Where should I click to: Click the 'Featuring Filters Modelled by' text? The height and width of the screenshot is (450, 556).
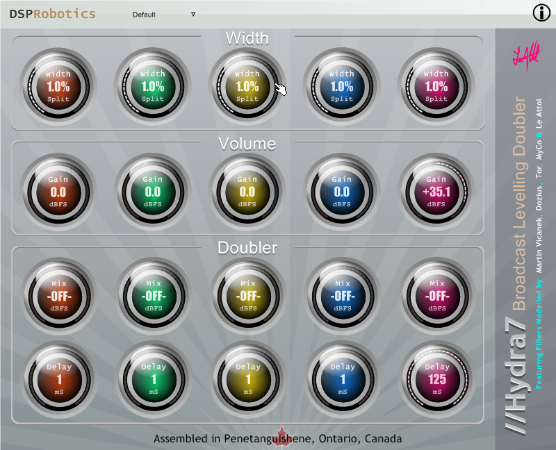(x=539, y=334)
